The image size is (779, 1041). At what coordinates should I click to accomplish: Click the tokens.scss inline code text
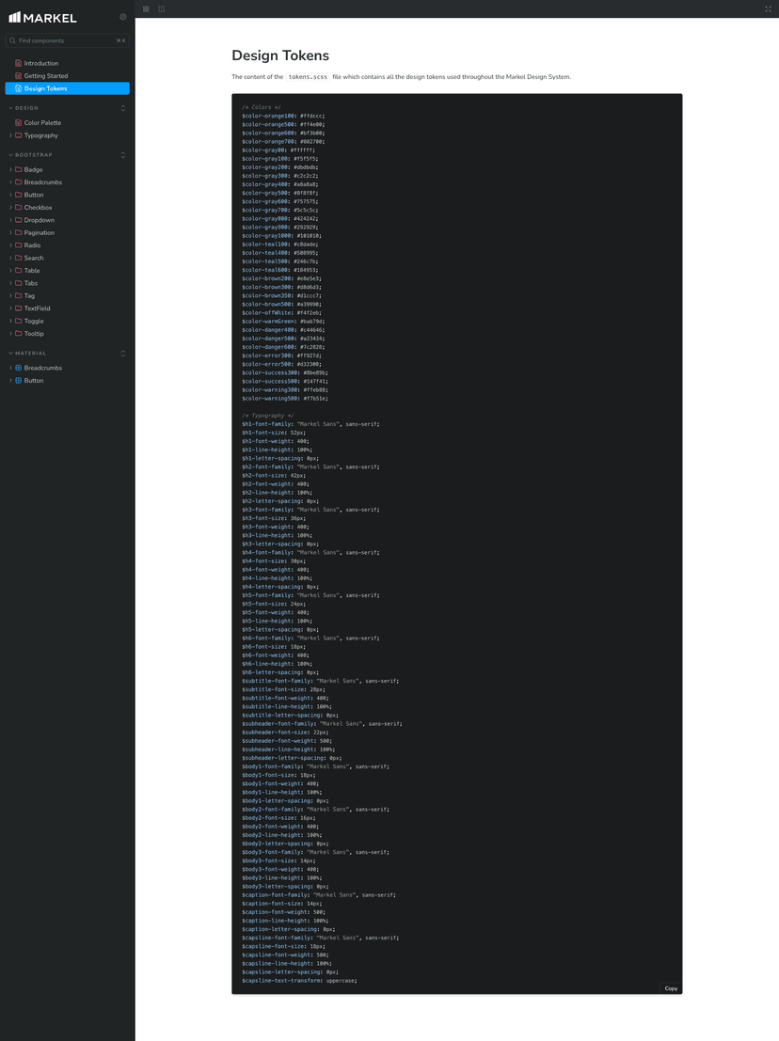click(x=308, y=77)
